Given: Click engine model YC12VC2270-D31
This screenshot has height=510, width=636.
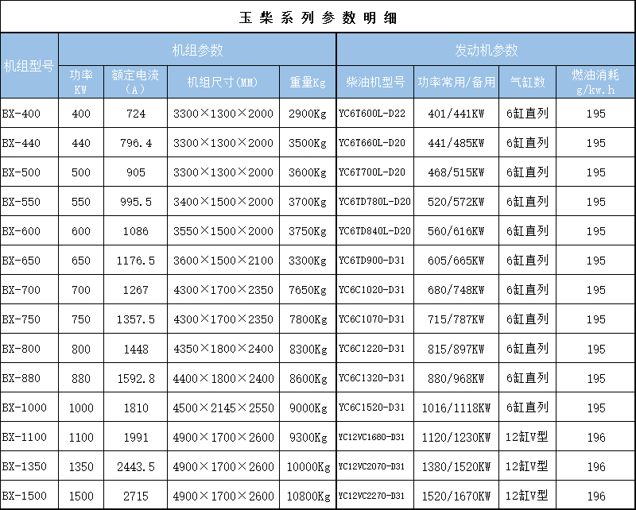Looking at the screenshot, I should pos(371,496).
